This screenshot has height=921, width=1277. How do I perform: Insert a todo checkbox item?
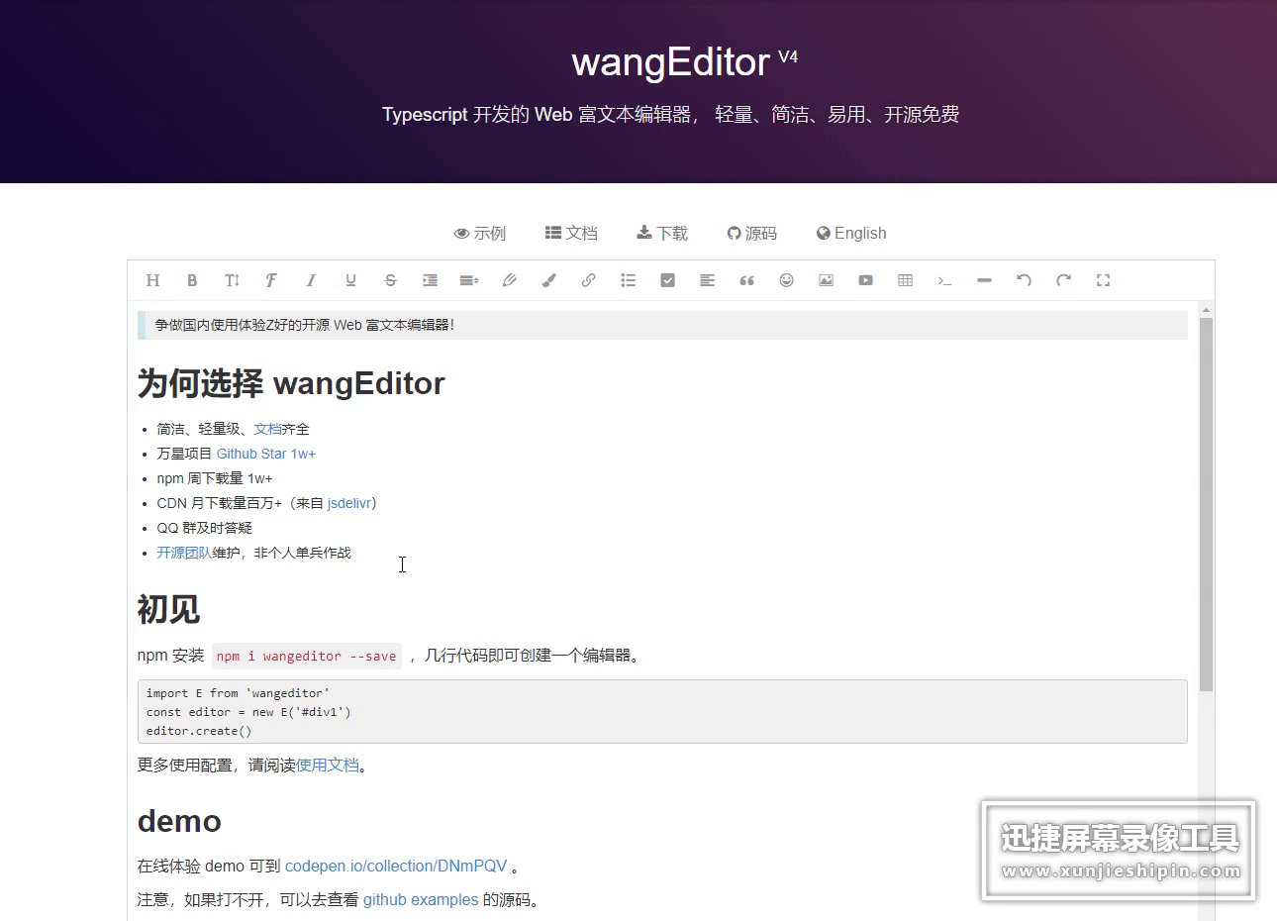point(667,280)
